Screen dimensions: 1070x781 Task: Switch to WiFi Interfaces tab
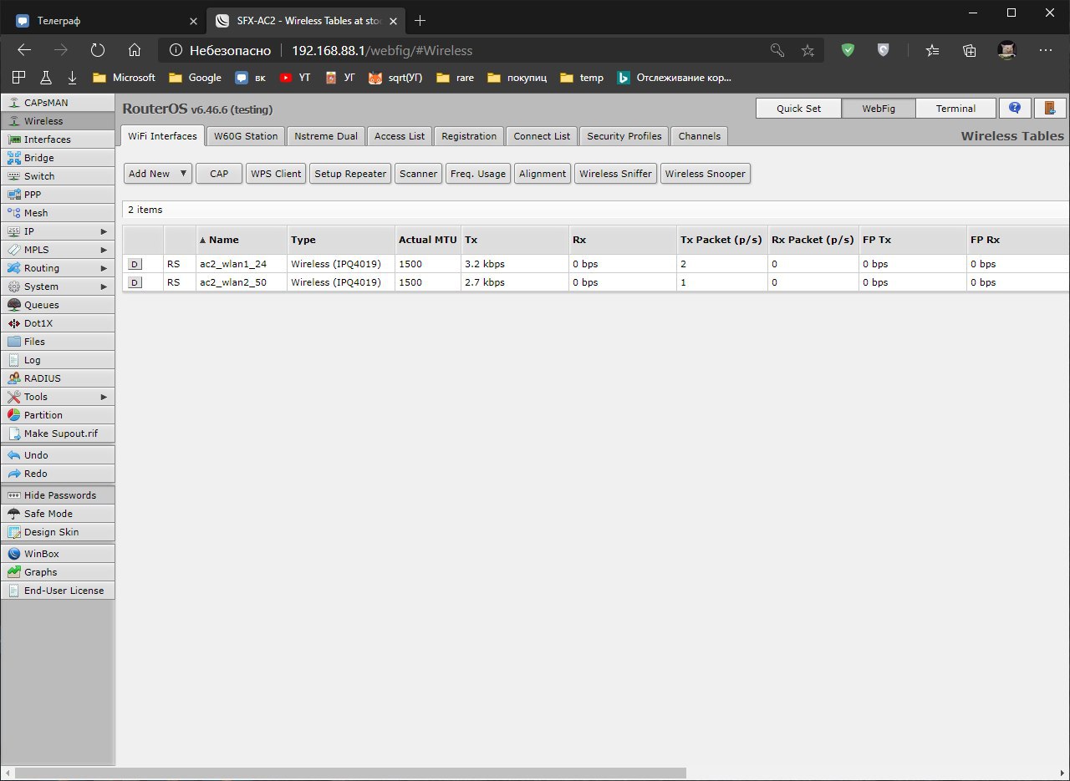163,136
